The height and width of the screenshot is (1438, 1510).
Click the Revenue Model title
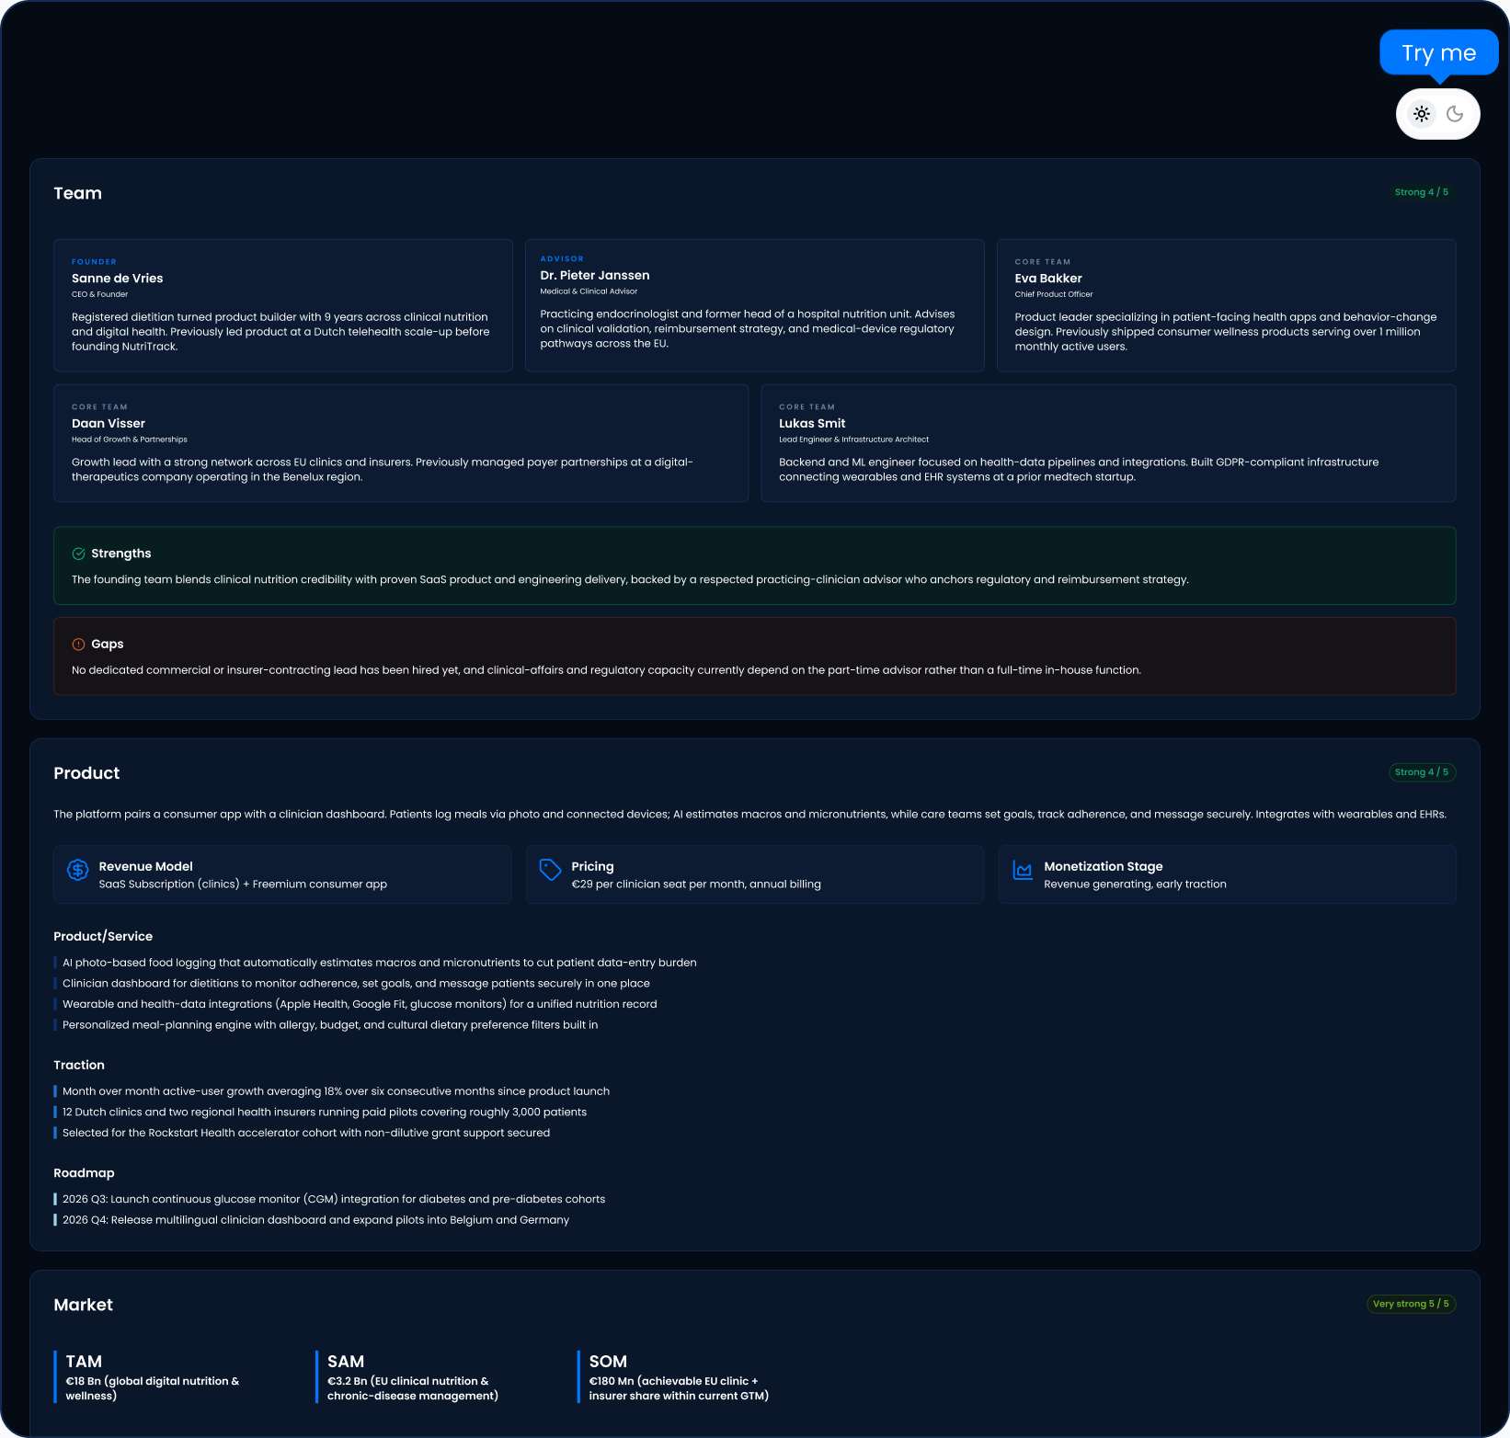click(146, 867)
